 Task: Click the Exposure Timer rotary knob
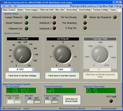100,54
